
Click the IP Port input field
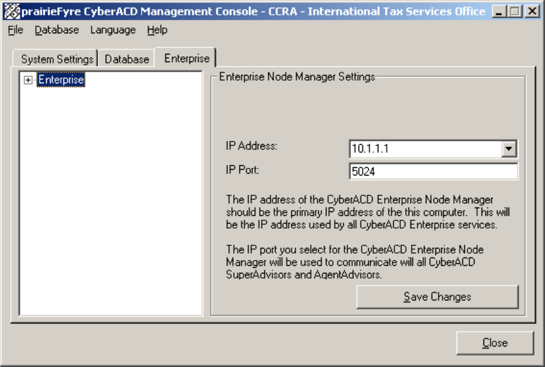coord(433,171)
